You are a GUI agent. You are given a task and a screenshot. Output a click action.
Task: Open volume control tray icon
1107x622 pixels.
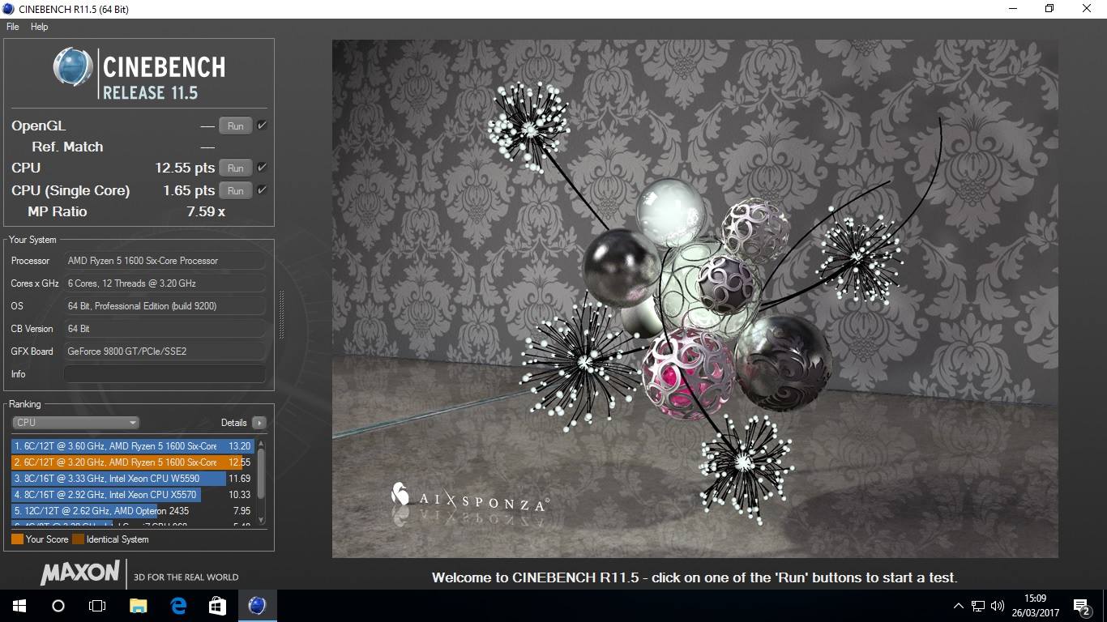pos(998,606)
